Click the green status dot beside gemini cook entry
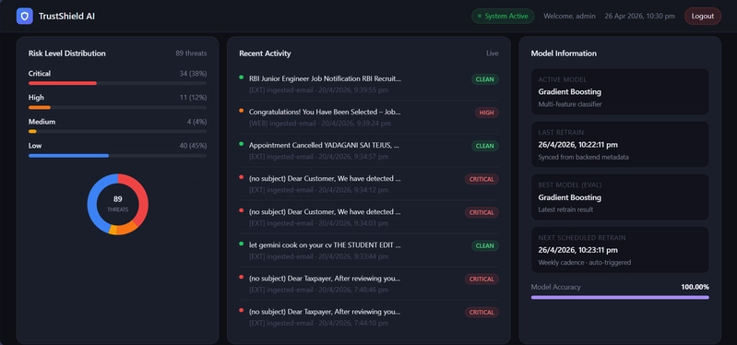This screenshot has height=345, width=737. [x=241, y=244]
